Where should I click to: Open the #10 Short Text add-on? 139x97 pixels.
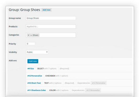pos(34,83)
